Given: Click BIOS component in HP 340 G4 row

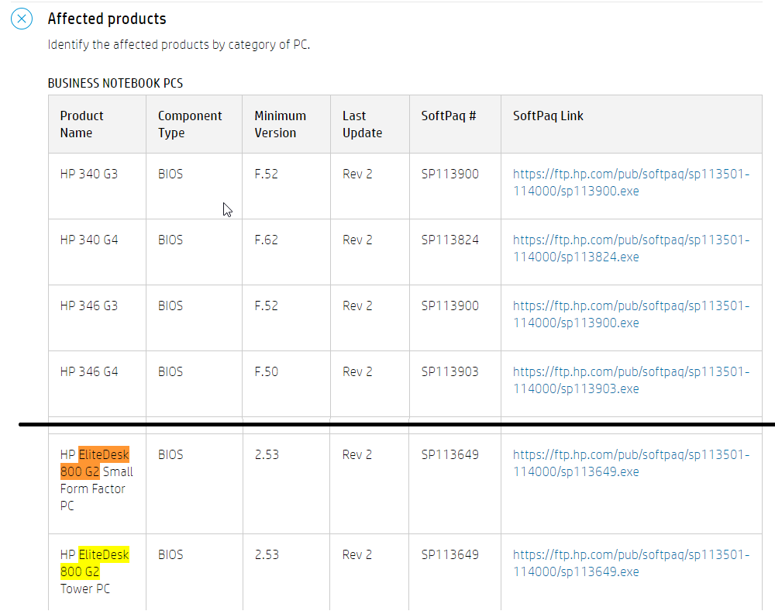Looking at the screenshot, I should click(170, 240).
